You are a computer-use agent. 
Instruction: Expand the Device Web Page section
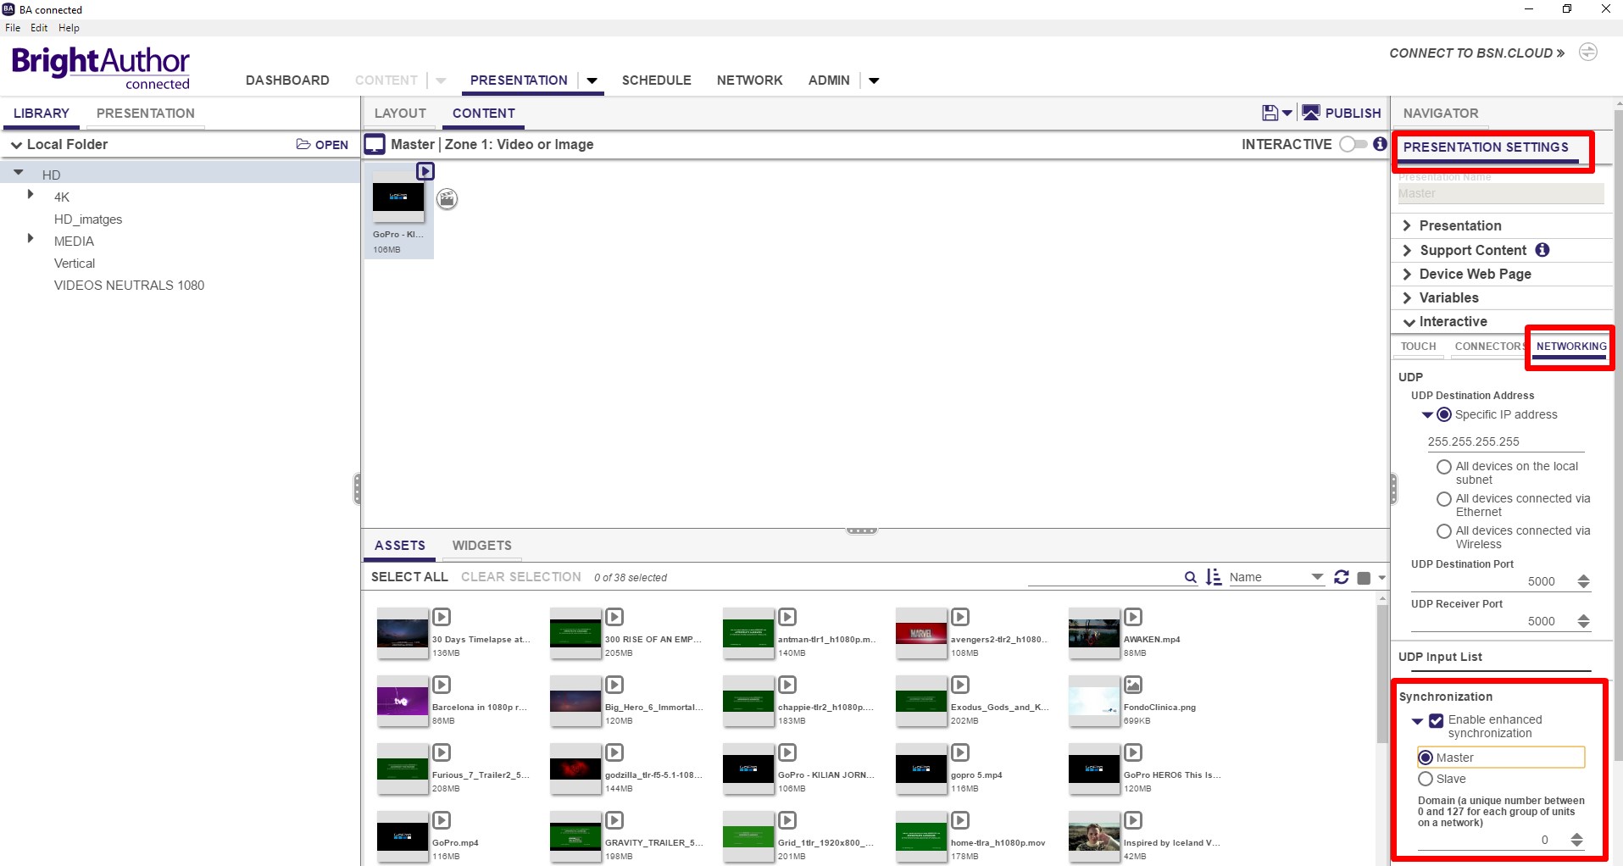pyautogui.click(x=1407, y=274)
